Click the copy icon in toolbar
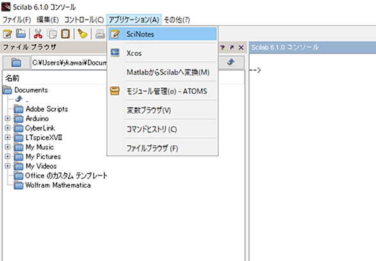Screen dimensions: 376x261 click(52, 34)
